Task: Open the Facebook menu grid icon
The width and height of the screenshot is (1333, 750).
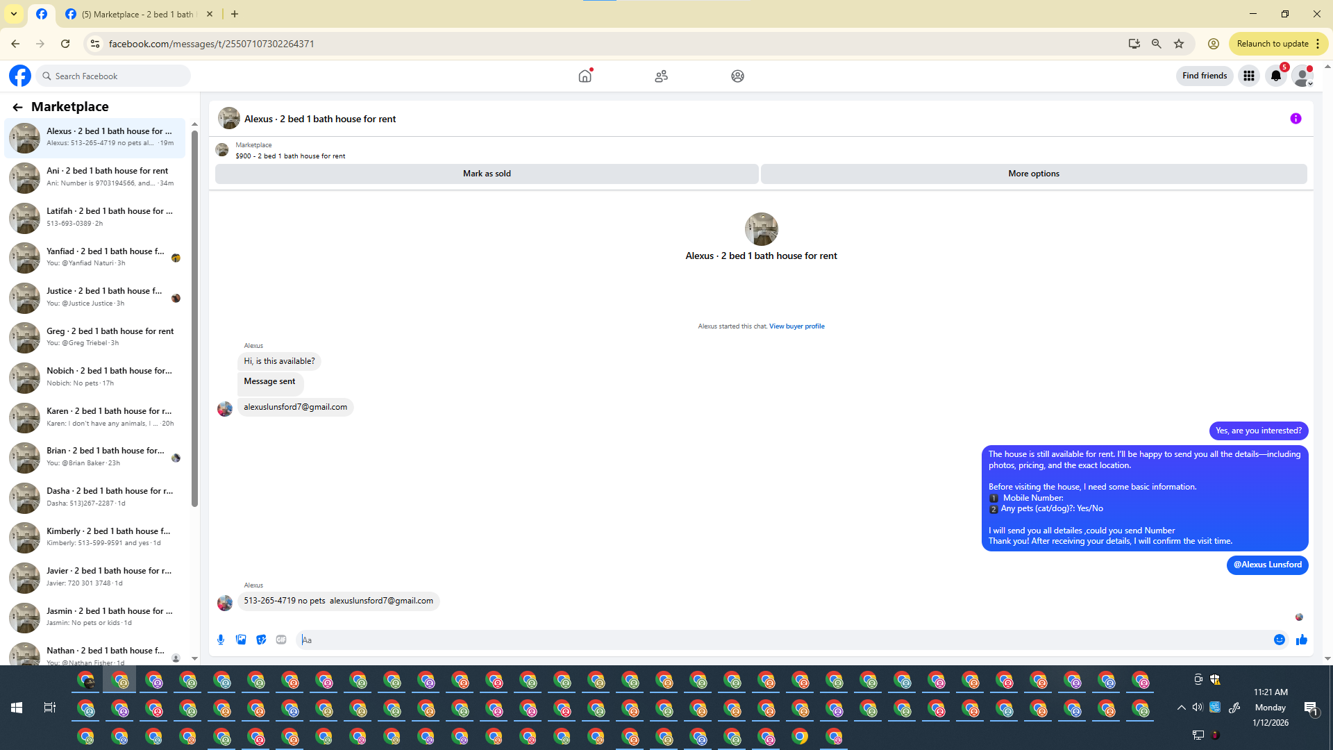Action: tap(1248, 76)
